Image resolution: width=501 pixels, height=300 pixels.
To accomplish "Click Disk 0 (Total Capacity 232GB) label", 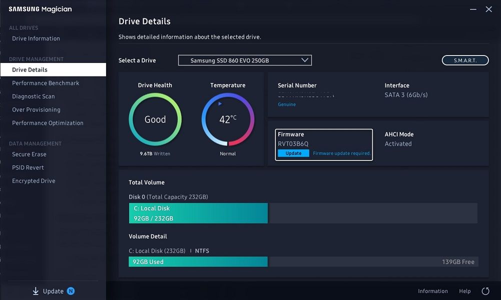I will coord(168,197).
